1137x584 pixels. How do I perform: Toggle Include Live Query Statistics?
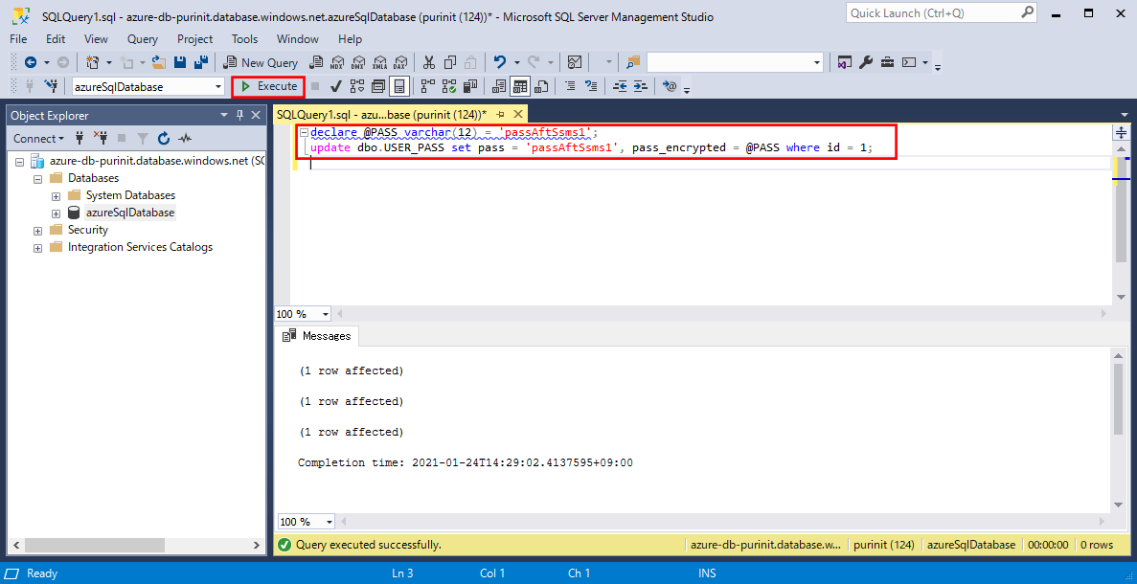coord(449,86)
